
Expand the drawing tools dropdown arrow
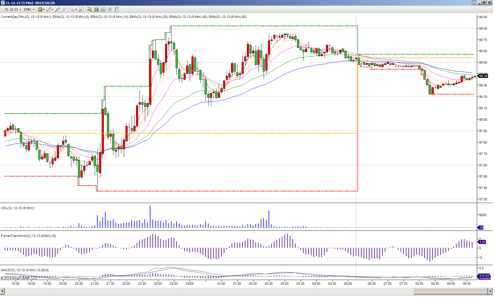[x=52, y=9]
